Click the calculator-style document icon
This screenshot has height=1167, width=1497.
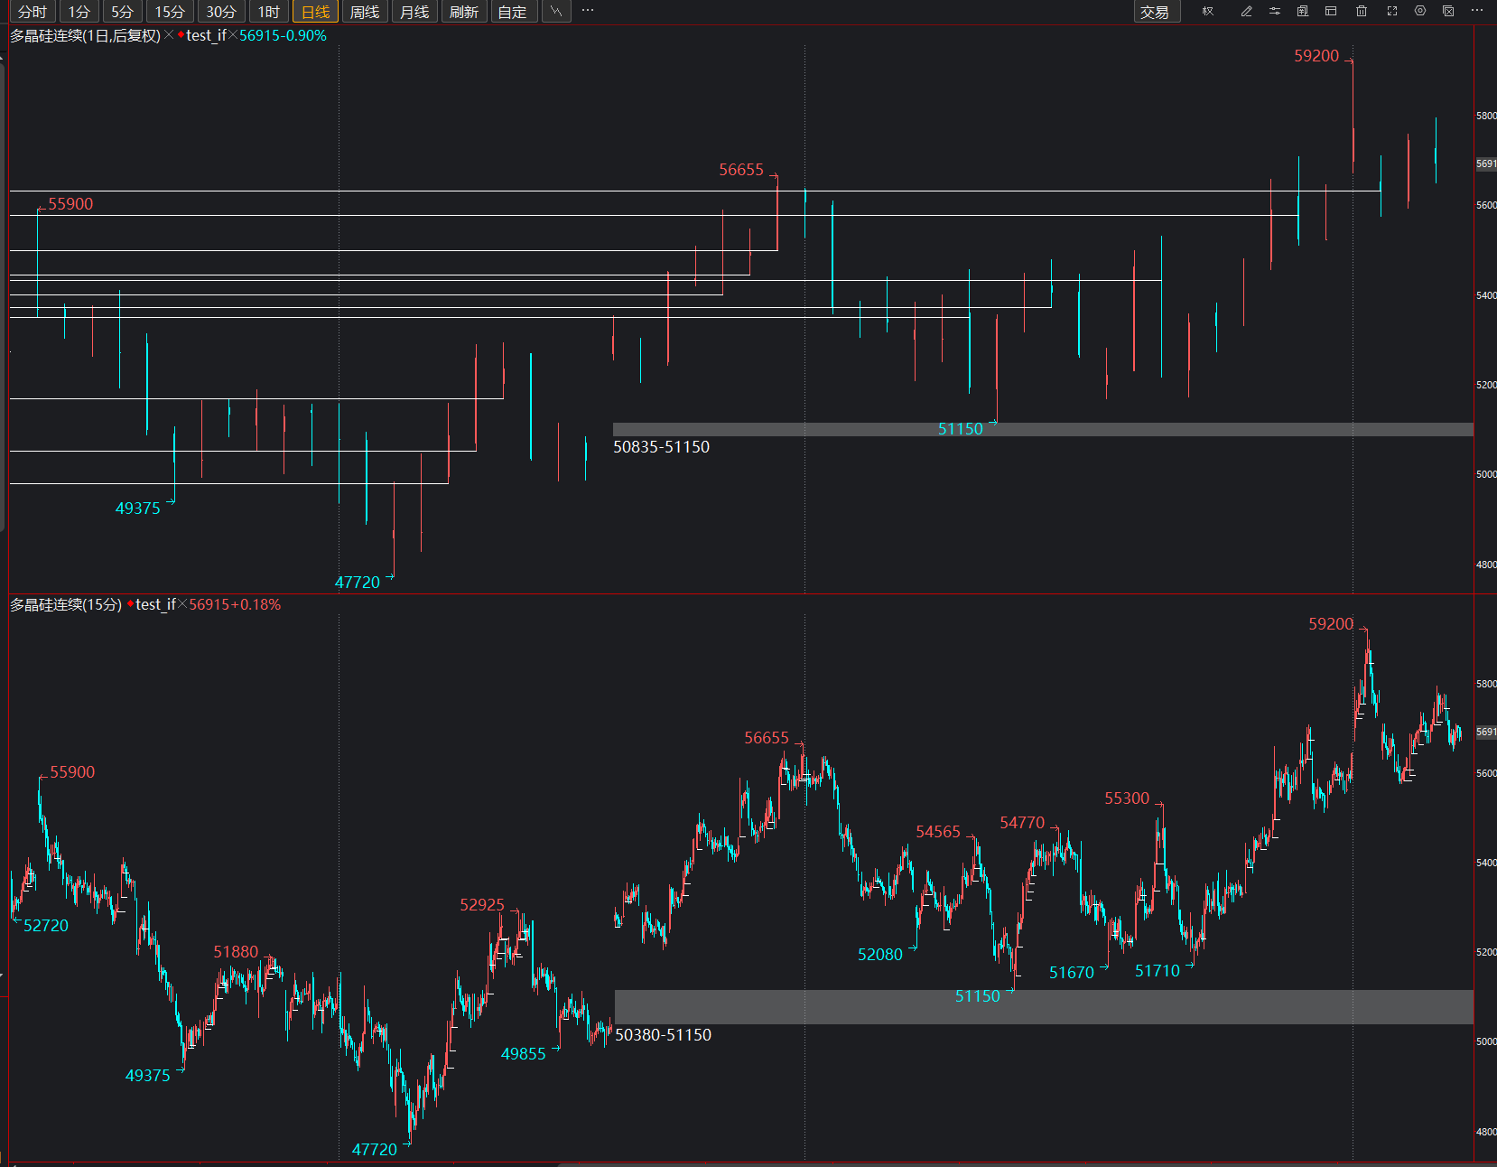pos(1302,12)
